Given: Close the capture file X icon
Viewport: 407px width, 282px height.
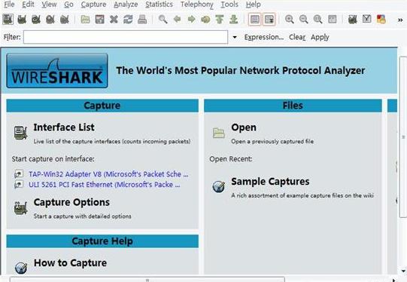Looking at the screenshot, I should [114, 20].
